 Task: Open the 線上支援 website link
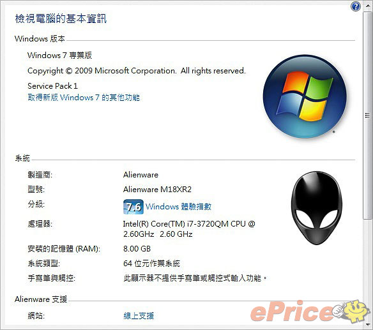(139, 316)
